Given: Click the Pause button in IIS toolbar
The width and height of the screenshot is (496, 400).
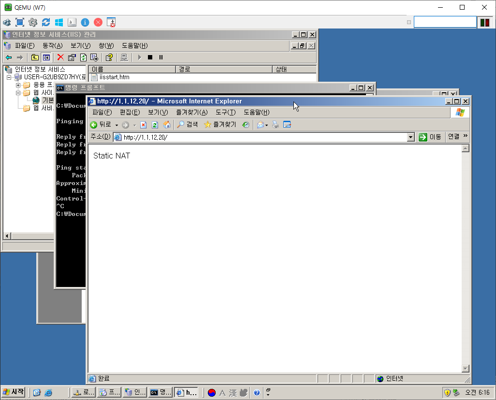Looking at the screenshot, I should [161, 57].
